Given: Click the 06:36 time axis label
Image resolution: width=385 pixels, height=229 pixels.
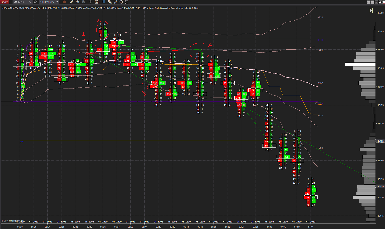Looking at the screenshot, I should pyautogui.click(x=103, y=227).
